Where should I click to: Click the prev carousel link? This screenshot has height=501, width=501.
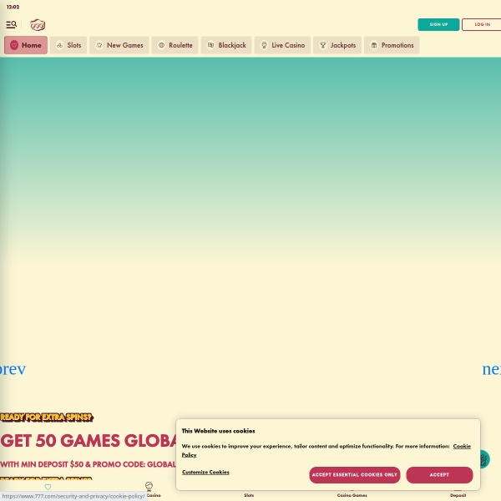tap(13, 369)
